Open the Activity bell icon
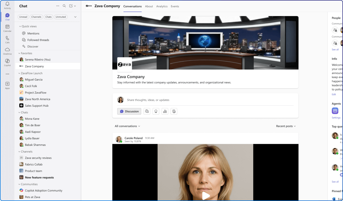This screenshot has width=343, height=201. 7,5
